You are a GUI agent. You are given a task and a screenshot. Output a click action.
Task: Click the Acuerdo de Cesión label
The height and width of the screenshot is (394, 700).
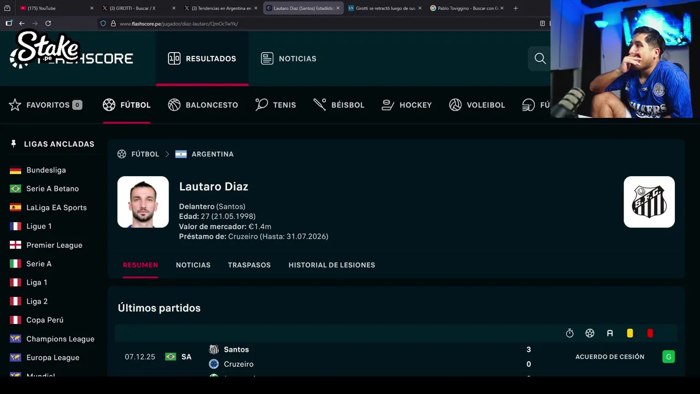point(610,357)
